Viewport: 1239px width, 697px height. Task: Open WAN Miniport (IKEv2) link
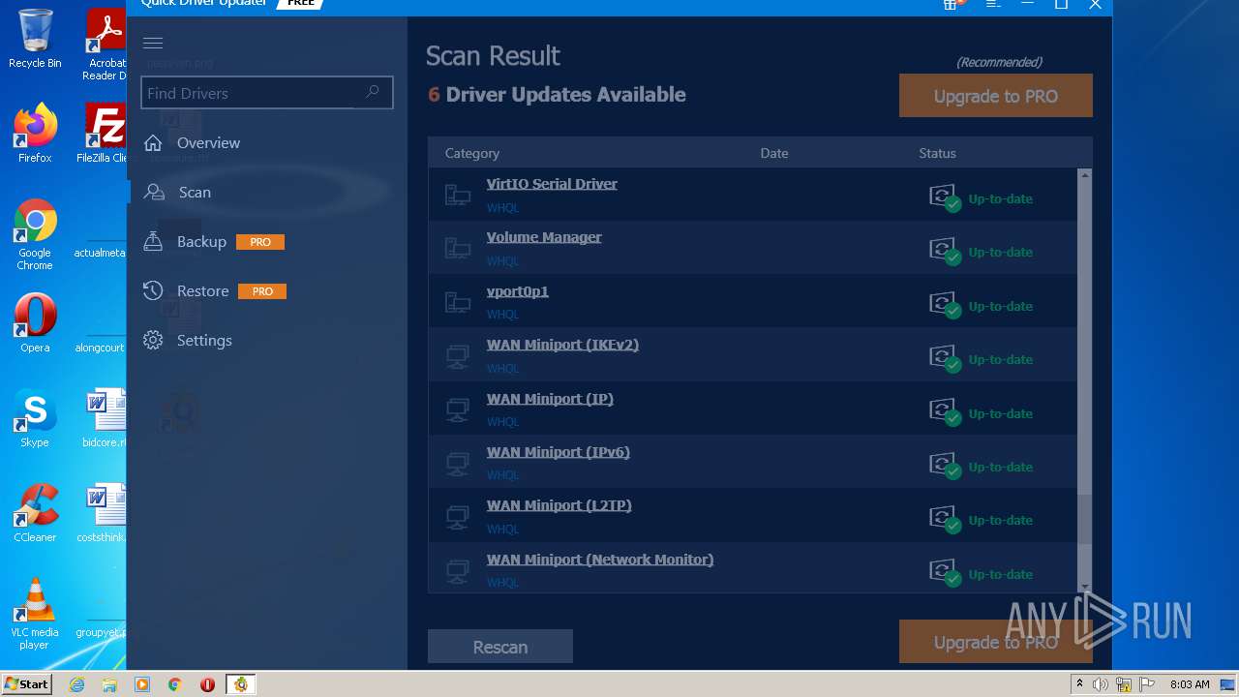coord(562,345)
